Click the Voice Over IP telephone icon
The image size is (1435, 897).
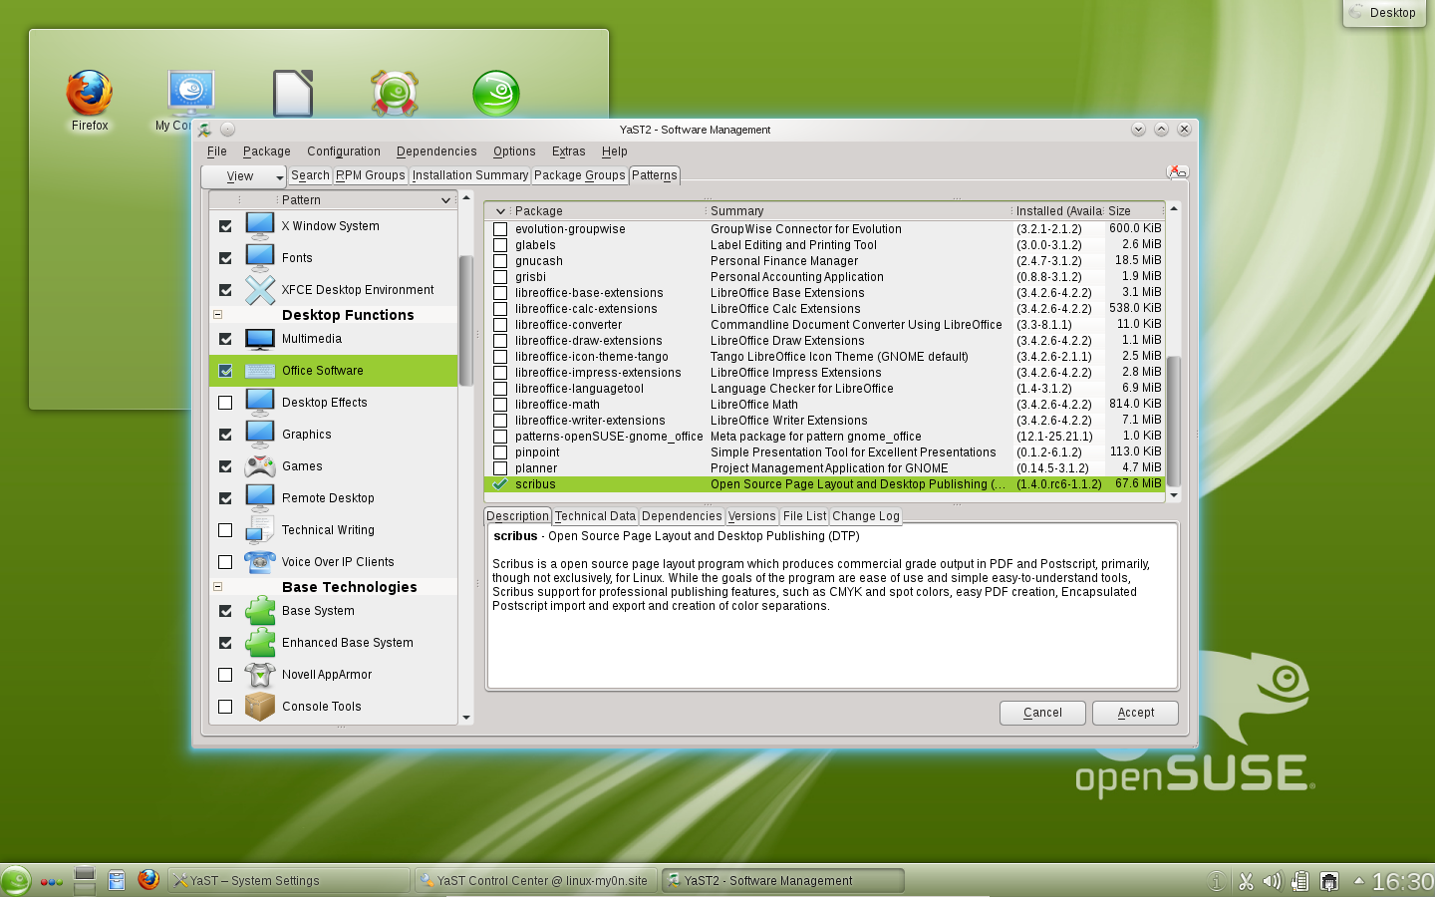[x=260, y=562]
